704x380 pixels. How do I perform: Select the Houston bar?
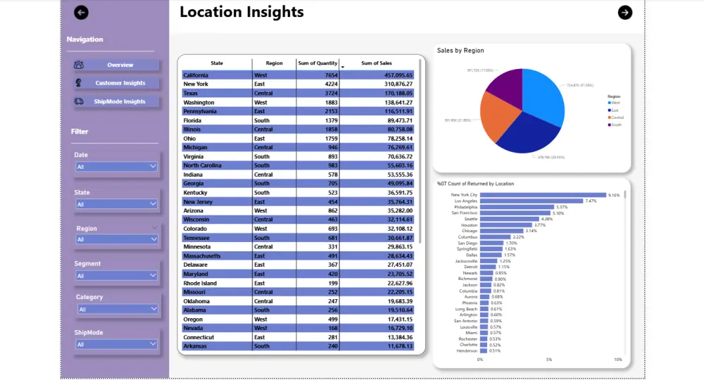coord(506,224)
